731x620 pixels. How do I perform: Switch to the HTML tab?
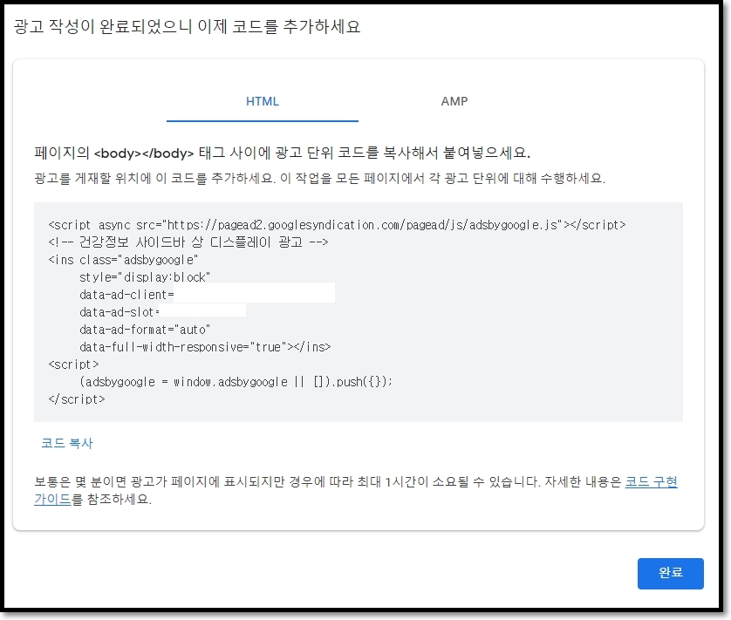pyautogui.click(x=263, y=102)
